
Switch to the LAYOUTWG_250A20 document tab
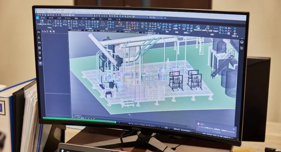76,30
